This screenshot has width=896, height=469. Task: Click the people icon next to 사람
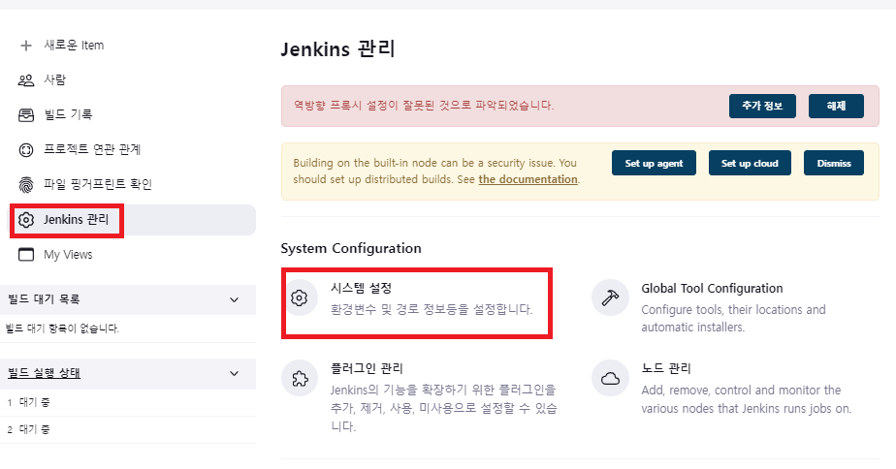pos(26,80)
